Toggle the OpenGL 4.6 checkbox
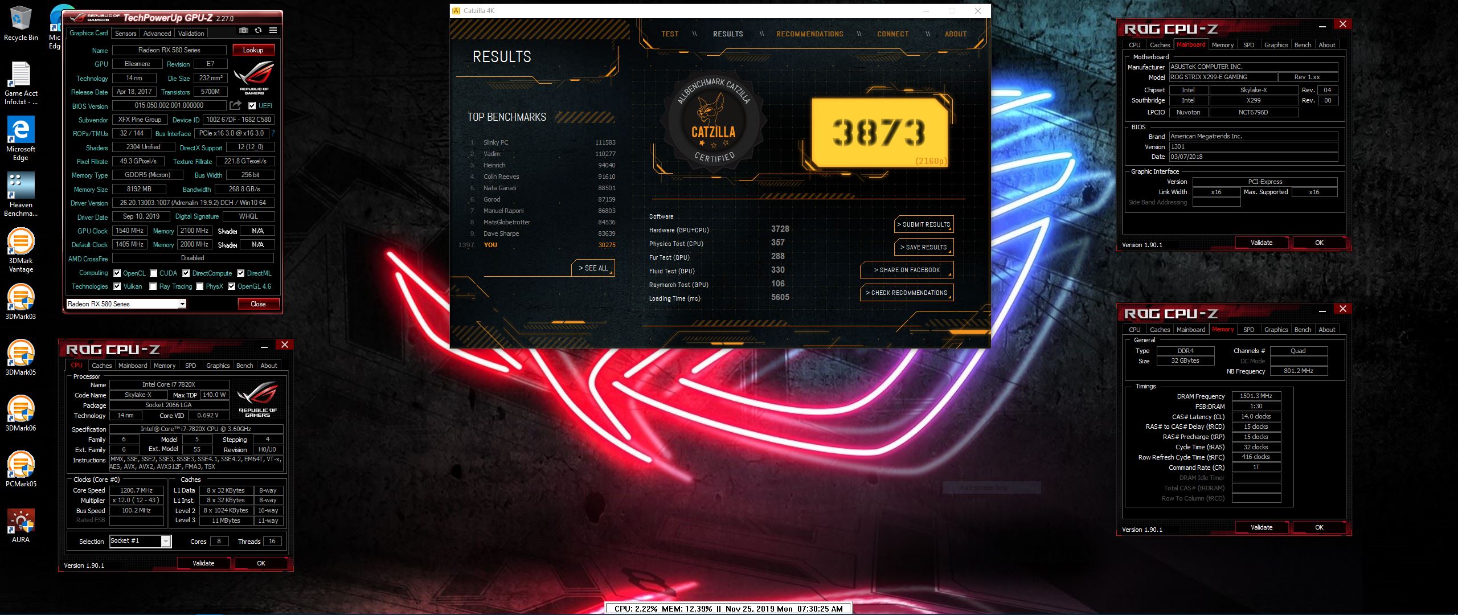This screenshot has width=1458, height=615. [232, 286]
